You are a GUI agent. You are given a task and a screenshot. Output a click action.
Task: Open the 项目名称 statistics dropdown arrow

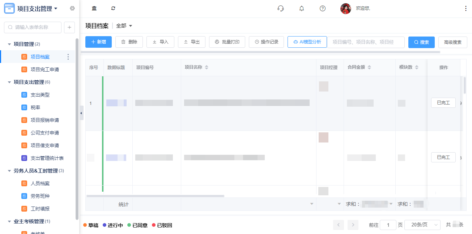[312, 204]
